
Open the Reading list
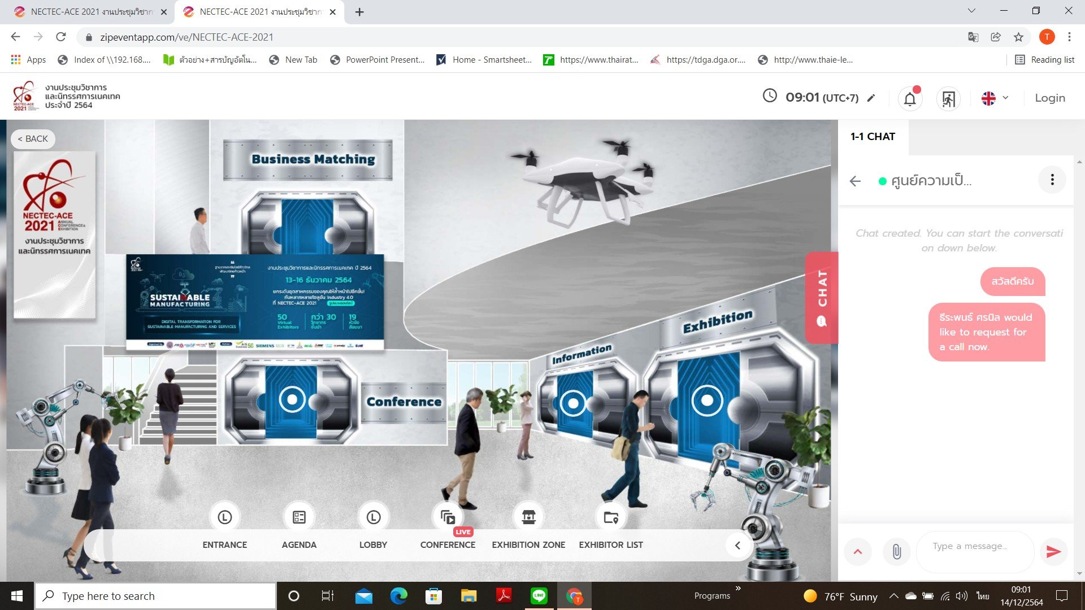pos(1045,59)
